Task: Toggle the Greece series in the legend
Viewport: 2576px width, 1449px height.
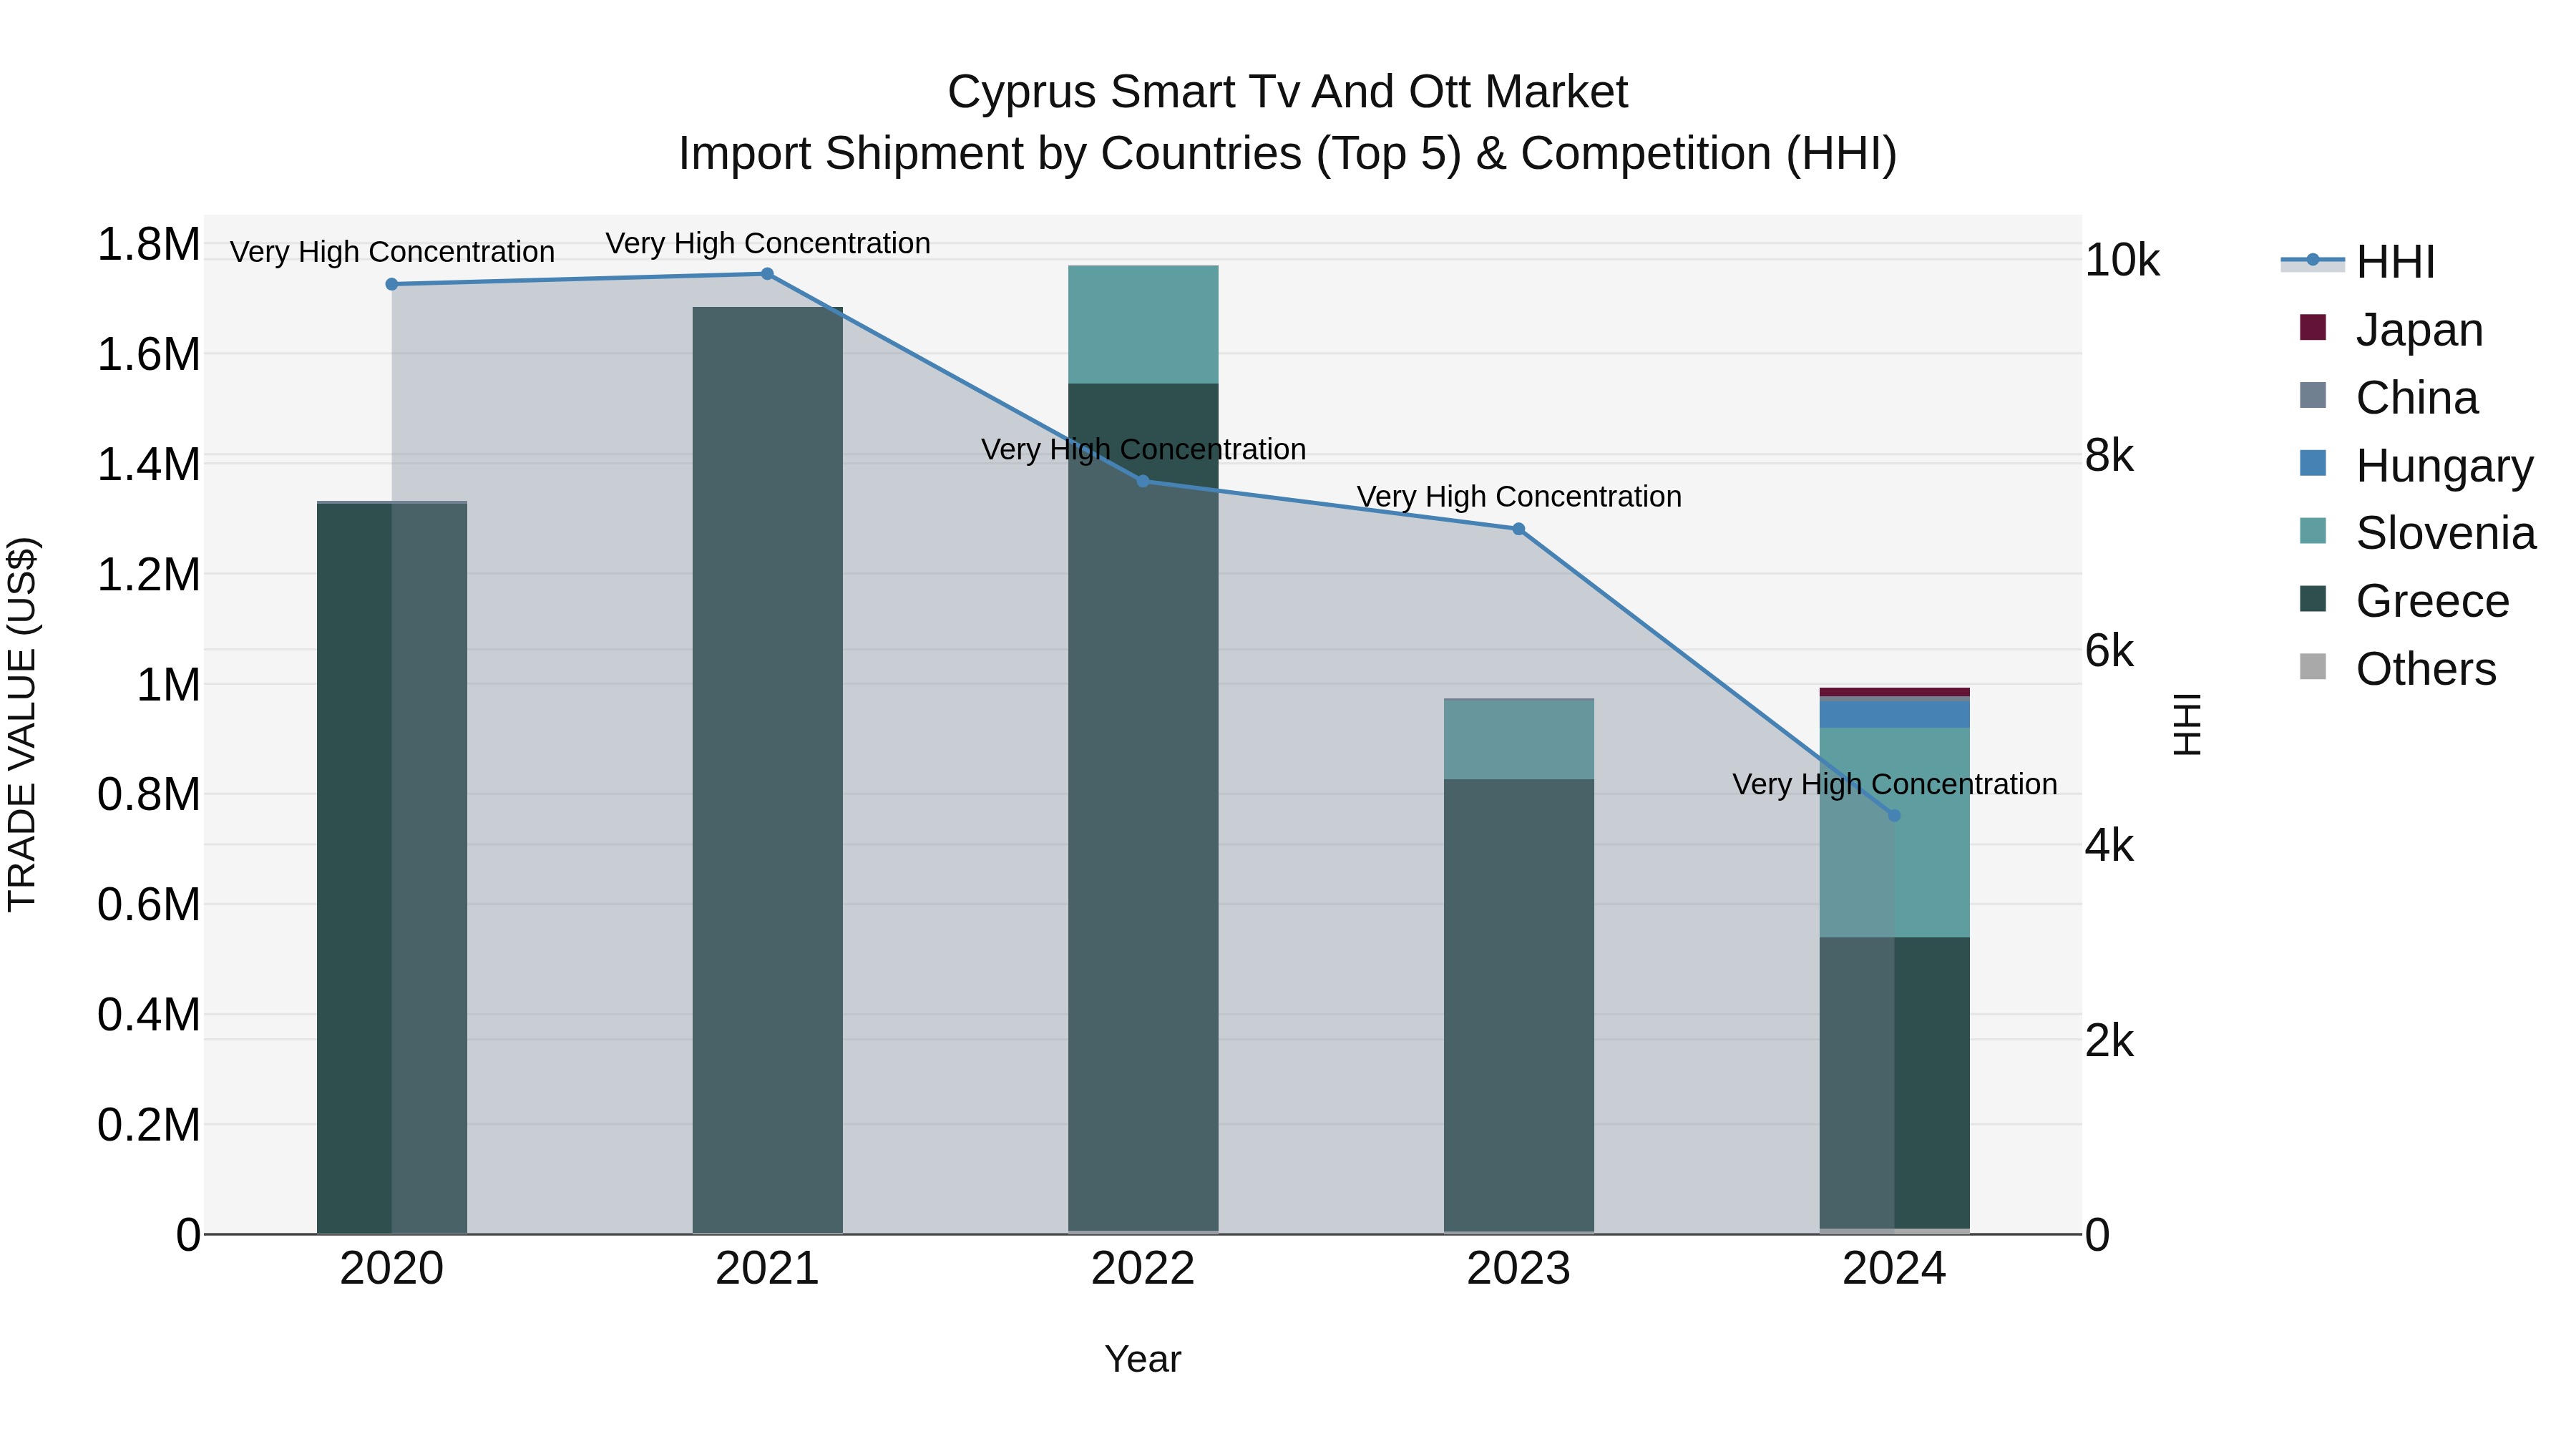Action: (x=2404, y=601)
